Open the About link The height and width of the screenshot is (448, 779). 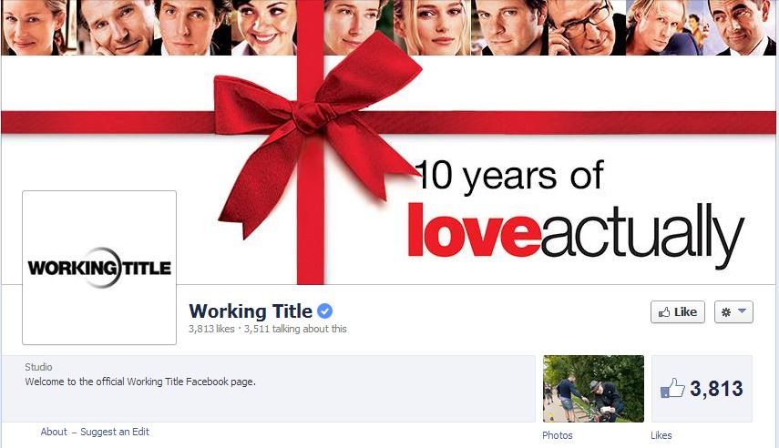[54, 432]
